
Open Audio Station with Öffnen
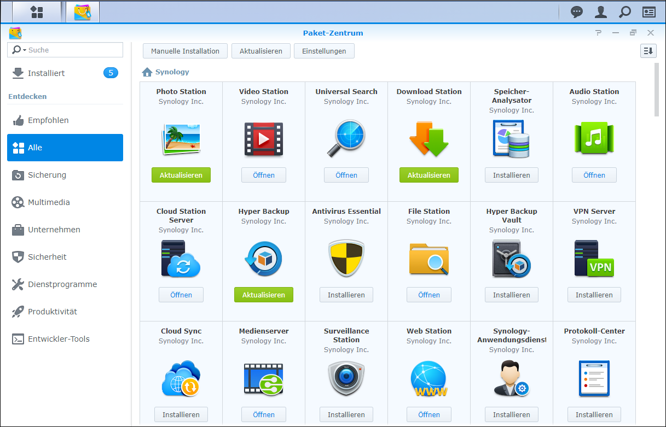[594, 175]
